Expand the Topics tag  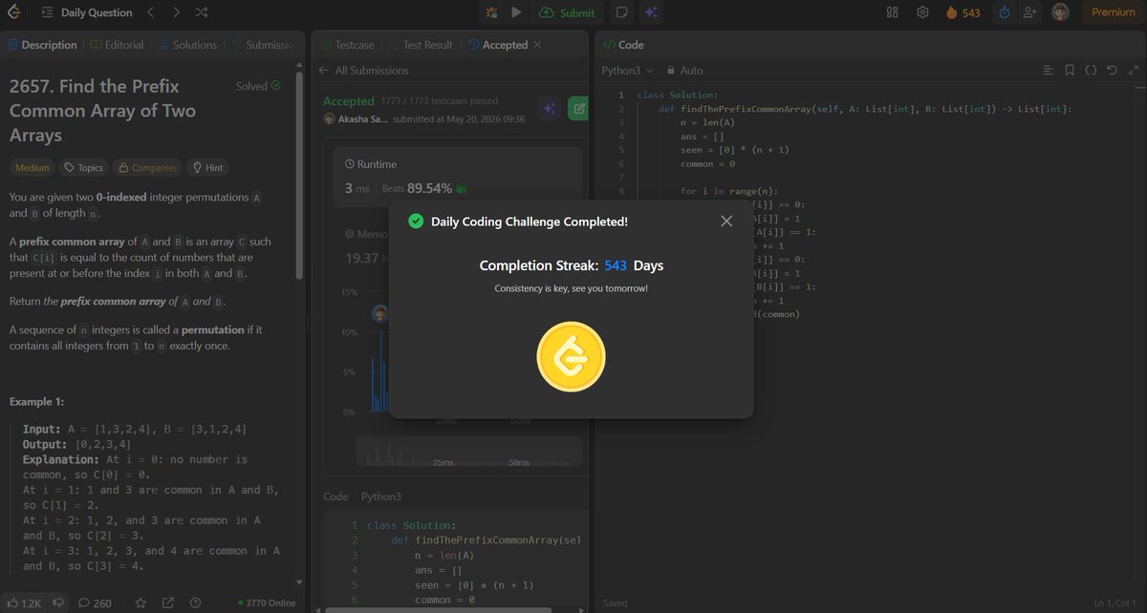[83, 168]
